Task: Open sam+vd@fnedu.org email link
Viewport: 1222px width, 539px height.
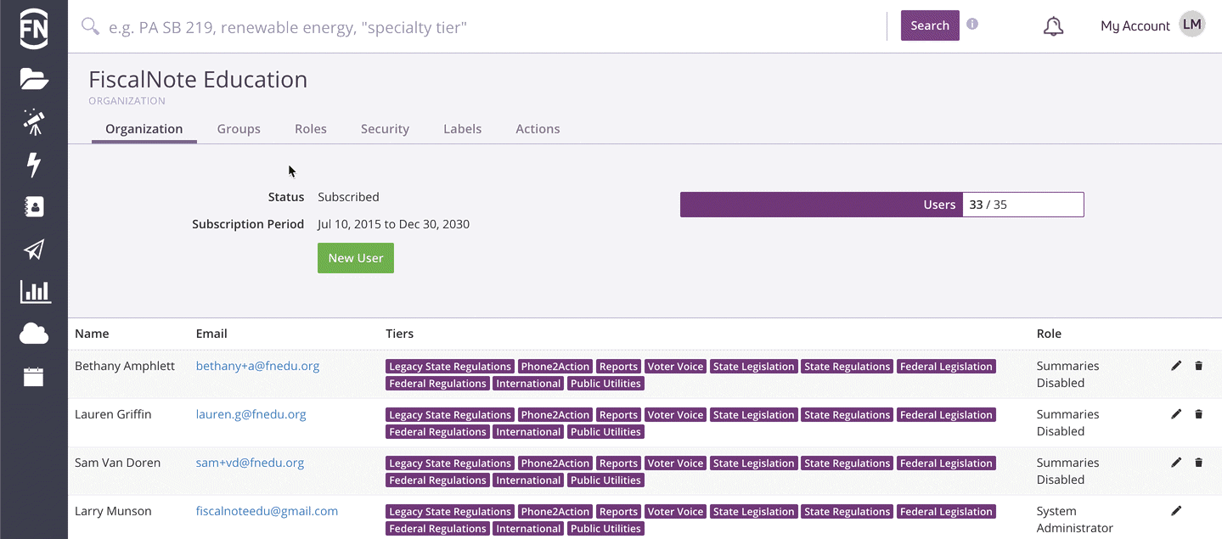Action: coord(250,463)
